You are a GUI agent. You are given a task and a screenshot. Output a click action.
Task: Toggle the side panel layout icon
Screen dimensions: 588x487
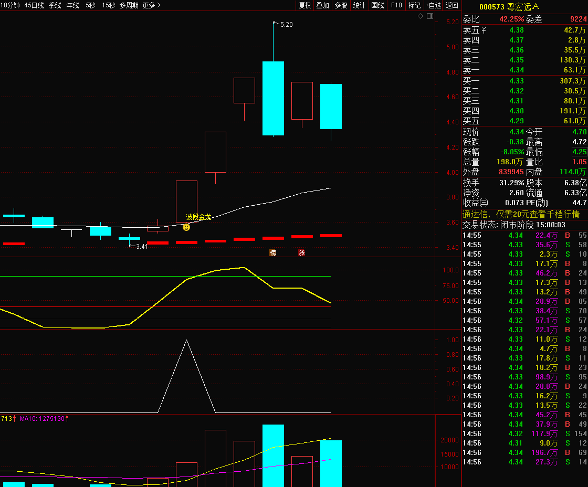click(x=430, y=16)
